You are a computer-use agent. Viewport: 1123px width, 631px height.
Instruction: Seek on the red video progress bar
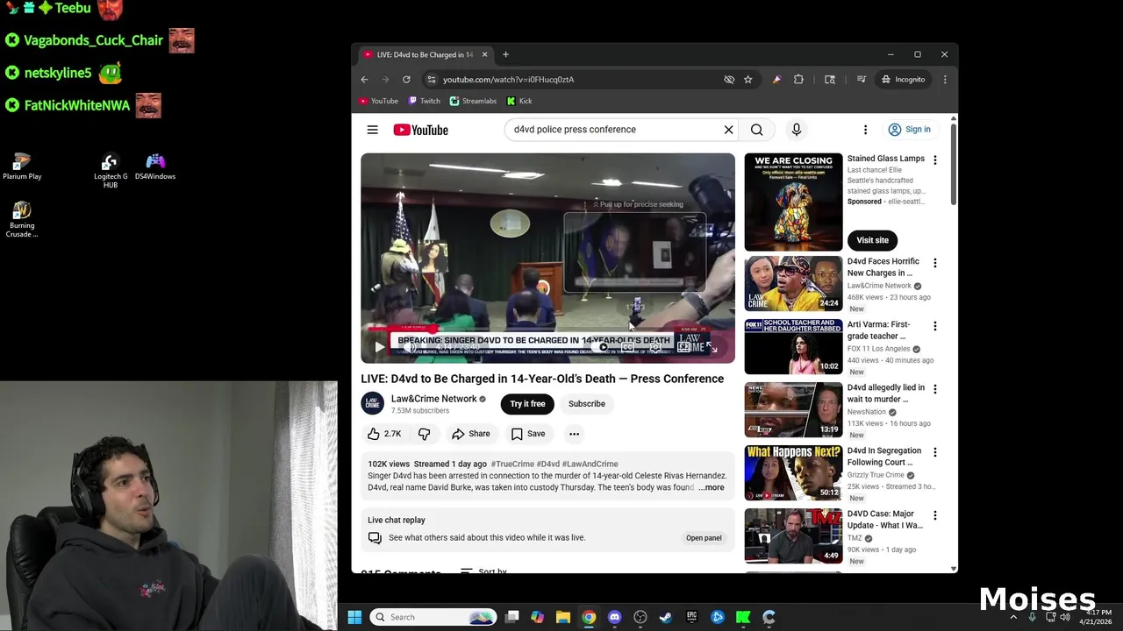(547, 330)
